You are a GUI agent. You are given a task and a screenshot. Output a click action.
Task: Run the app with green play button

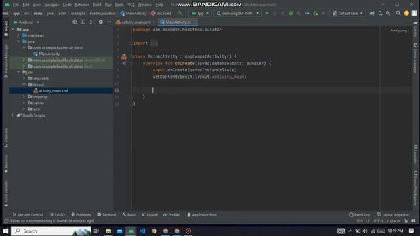(x=267, y=13)
